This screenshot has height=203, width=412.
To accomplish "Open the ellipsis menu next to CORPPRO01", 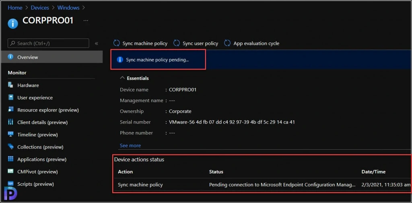I will (86, 20).
